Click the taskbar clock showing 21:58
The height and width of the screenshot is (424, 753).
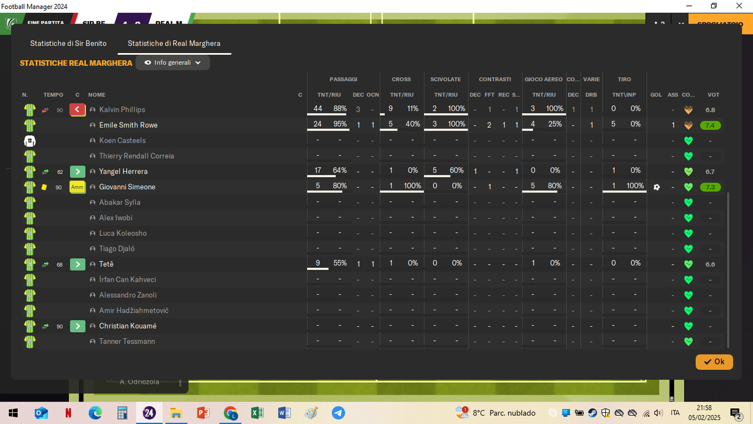coord(704,408)
